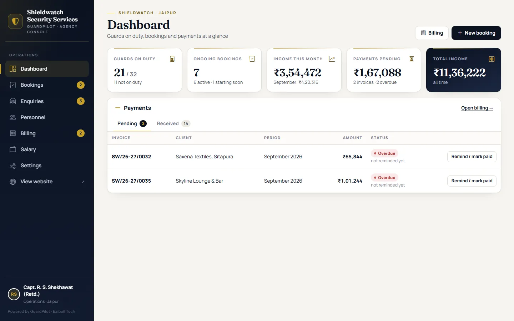Click the Enquiries inbox icon in sidebar
The image size is (514, 321).
tap(13, 101)
